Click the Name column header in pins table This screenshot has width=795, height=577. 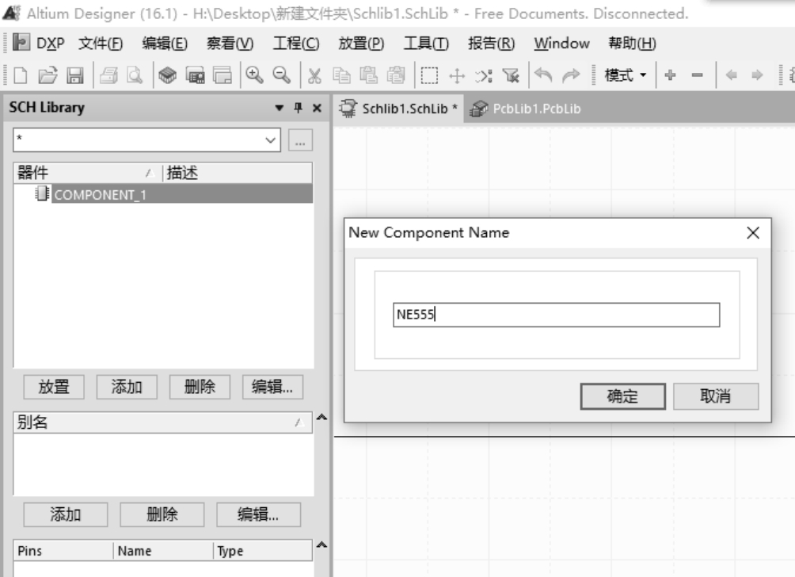coord(162,551)
